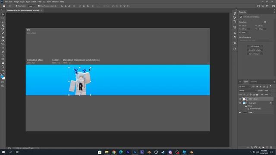Image resolution: width=276 pixels, height=155 pixels.
Task: Open the options bar three-dots overflow
Action: 99,6
